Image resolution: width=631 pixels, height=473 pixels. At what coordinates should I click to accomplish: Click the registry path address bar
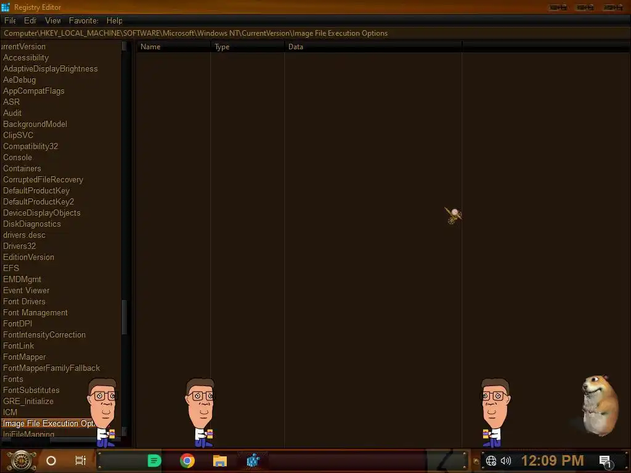click(x=315, y=33)
